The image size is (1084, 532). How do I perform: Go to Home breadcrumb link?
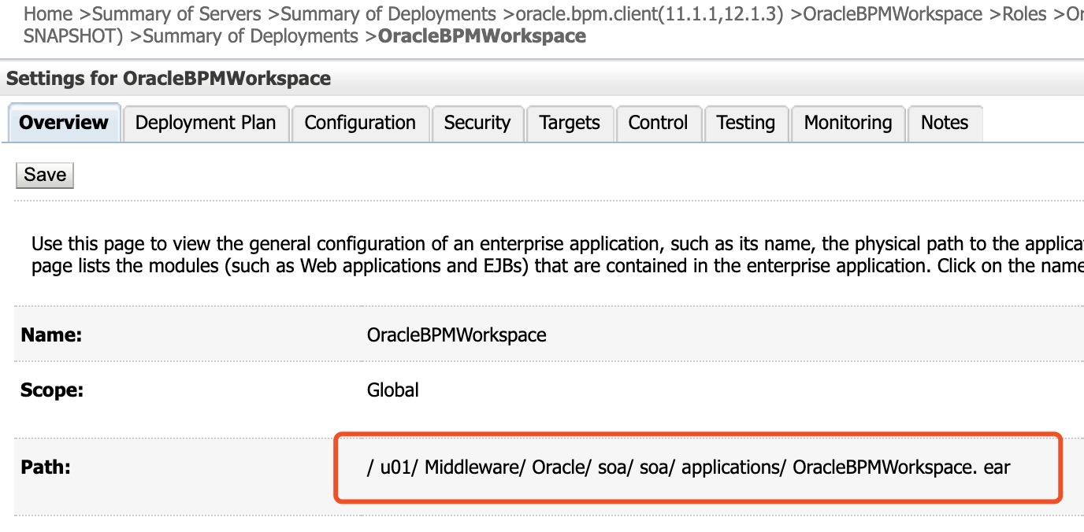point(48,14)
